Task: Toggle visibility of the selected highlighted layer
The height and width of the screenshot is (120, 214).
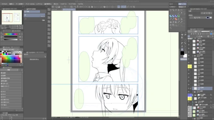Action: click(189, 88)
